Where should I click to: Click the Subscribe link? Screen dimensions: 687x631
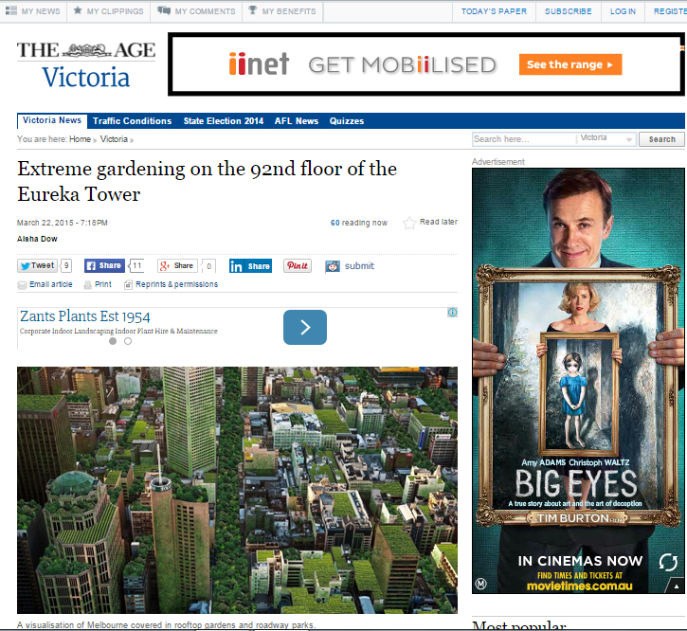click(569, 11)
